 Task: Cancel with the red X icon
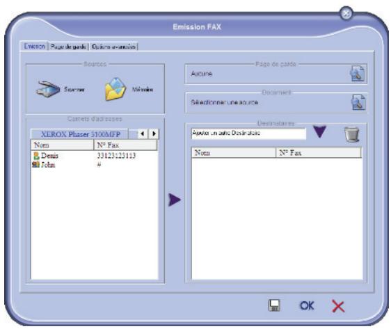pyautogui.click(x=338, y=306)
